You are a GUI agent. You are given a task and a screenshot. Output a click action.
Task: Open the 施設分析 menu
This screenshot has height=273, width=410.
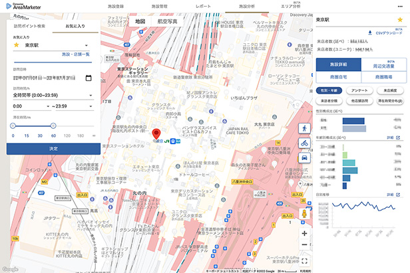(247, 6)
